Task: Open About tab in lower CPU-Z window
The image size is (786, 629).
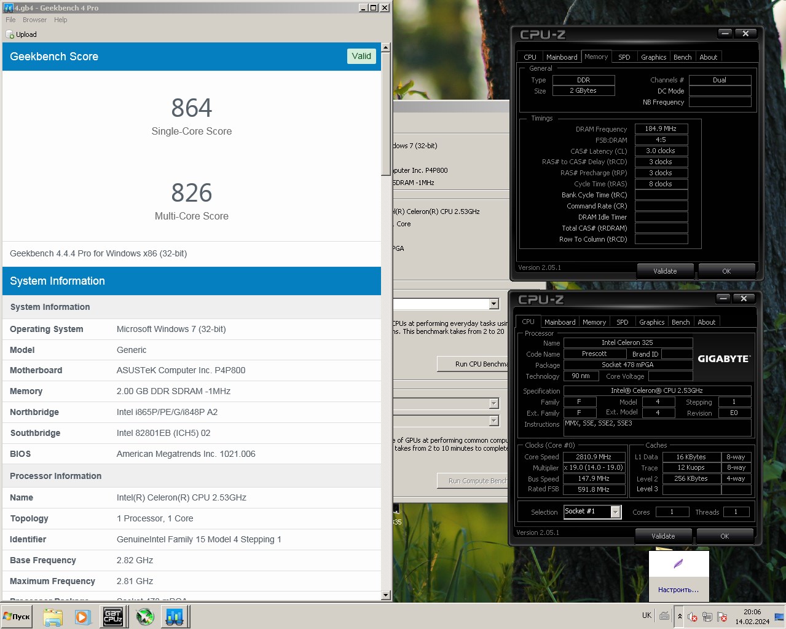Action: [x=706, y=322]
